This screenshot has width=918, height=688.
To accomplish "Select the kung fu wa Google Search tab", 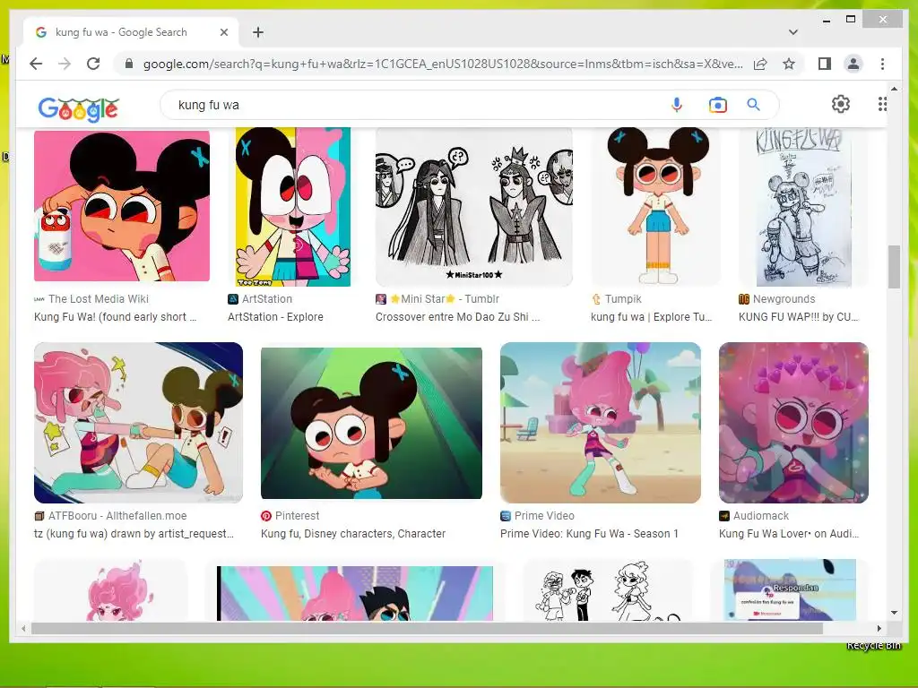I will pyautogui.click(x=131, y=32).
